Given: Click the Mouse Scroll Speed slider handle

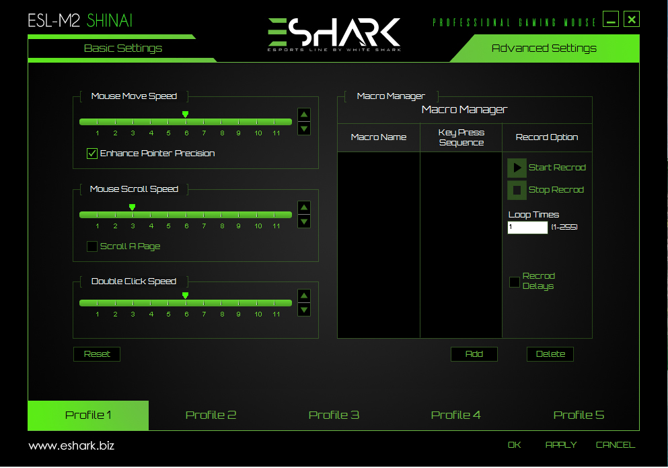Looking at the screenshot, I should click(x=132, y=207).
